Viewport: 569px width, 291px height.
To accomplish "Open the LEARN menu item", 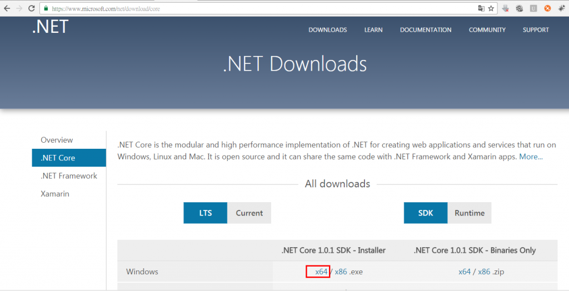I will [373, 30].
